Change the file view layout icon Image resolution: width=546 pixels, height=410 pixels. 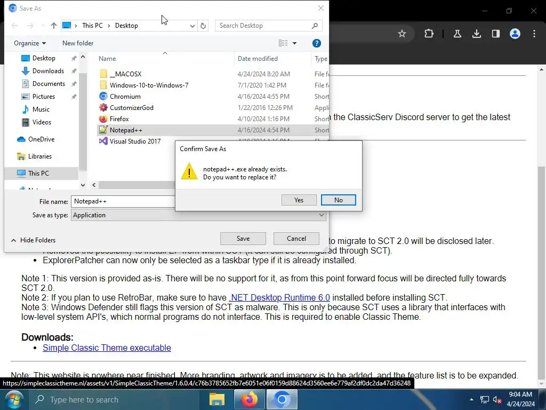click(x=283, y=43)
